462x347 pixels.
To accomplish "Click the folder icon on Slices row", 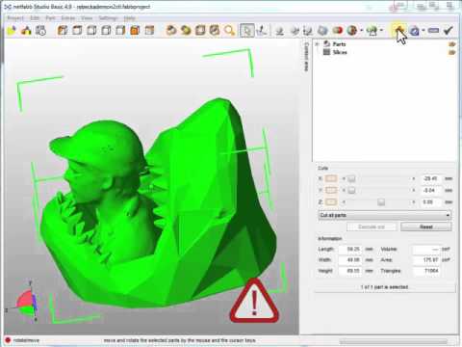I will (x=452, y=52).
